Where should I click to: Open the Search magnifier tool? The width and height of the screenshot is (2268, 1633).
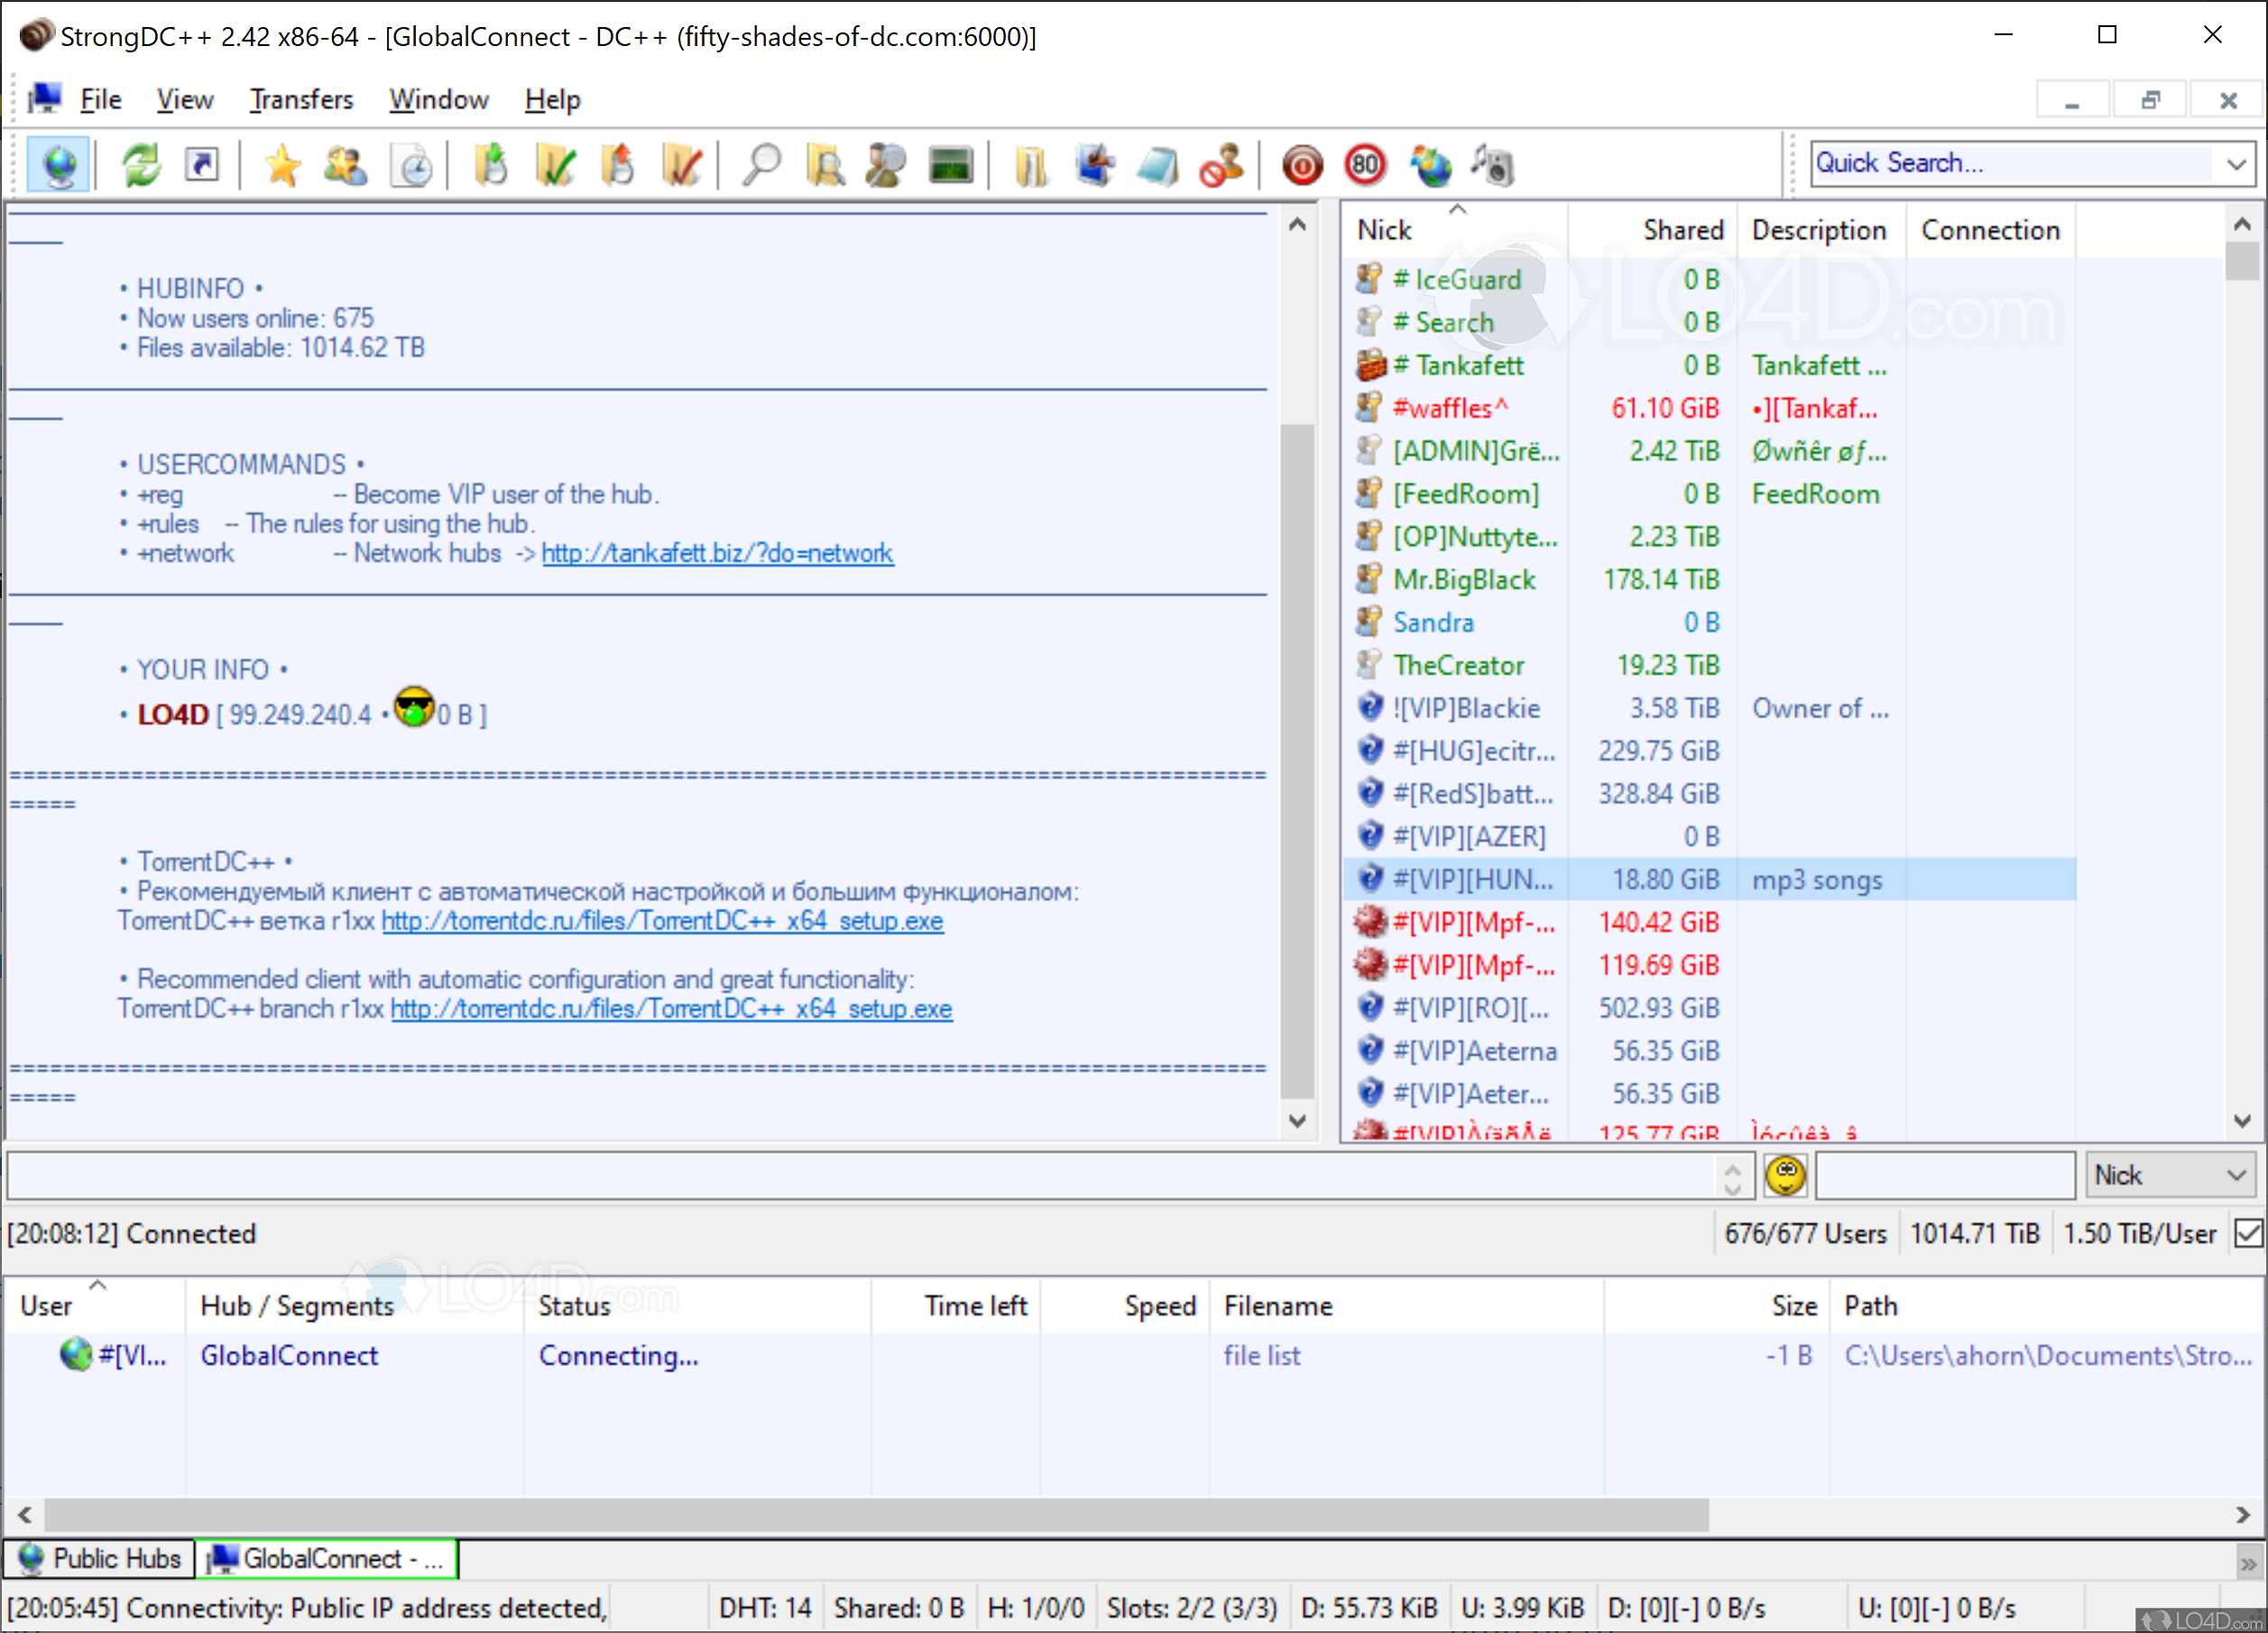pyautogui.click(x=763, y=164)
